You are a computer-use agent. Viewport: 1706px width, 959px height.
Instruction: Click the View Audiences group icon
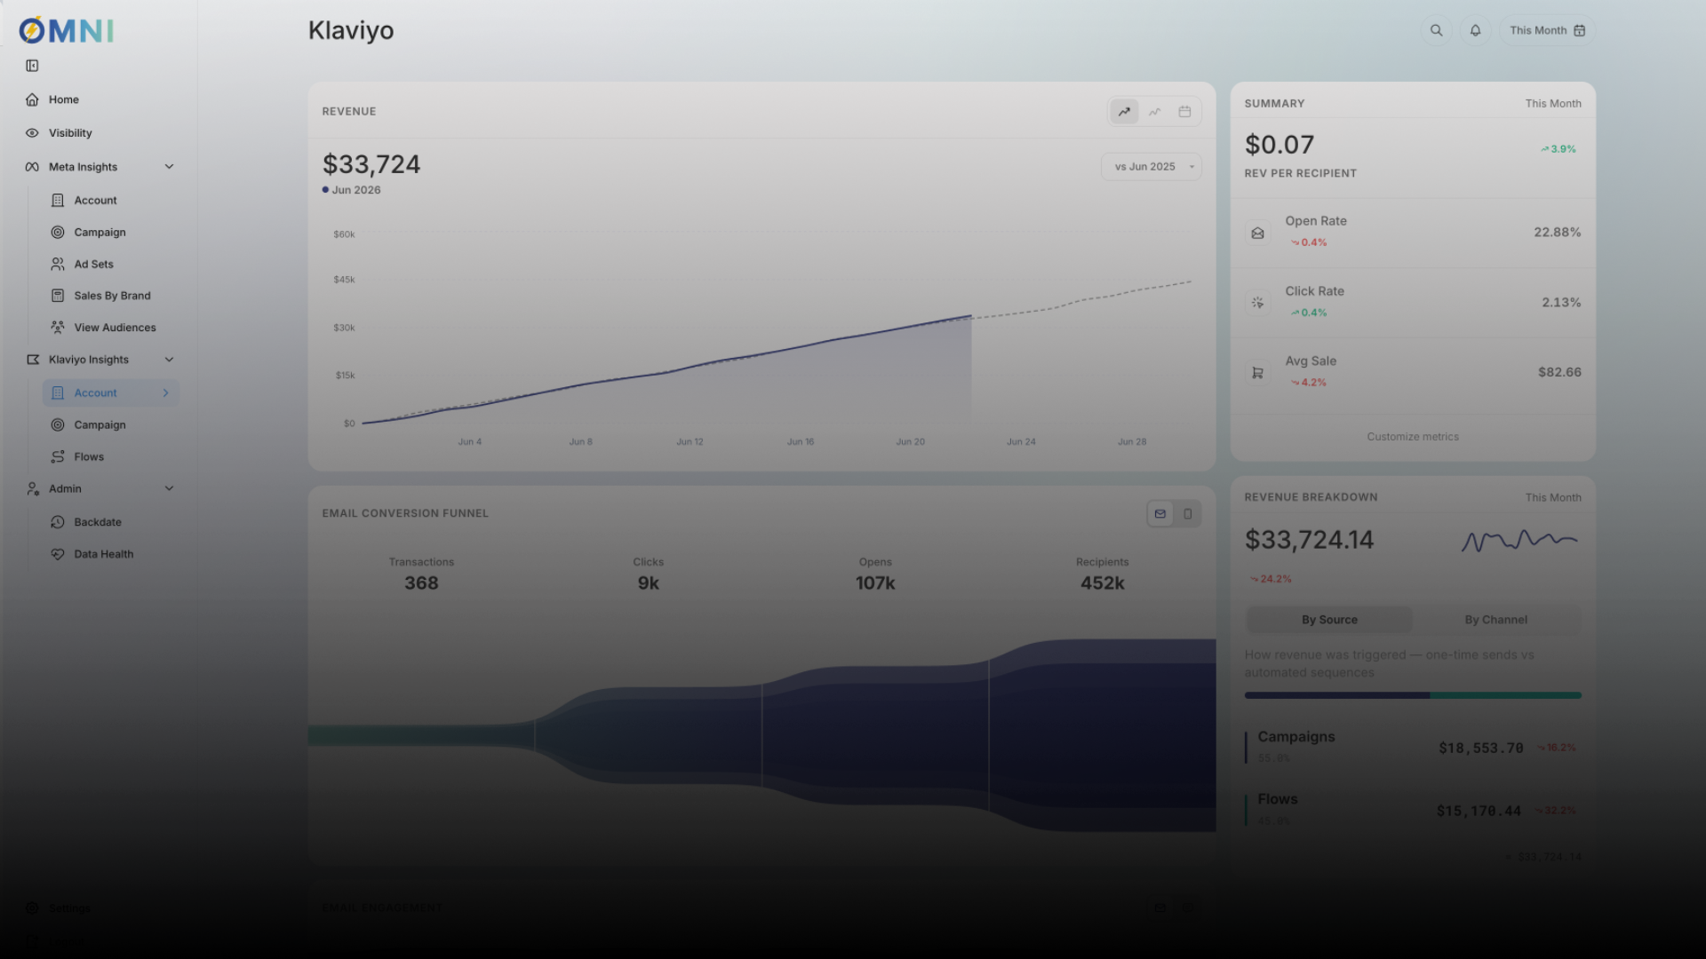[x=58, y=328]
